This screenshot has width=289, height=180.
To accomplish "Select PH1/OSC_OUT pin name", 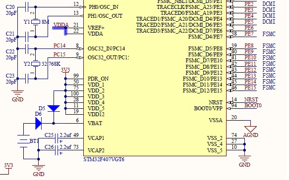I will (105, 16).
